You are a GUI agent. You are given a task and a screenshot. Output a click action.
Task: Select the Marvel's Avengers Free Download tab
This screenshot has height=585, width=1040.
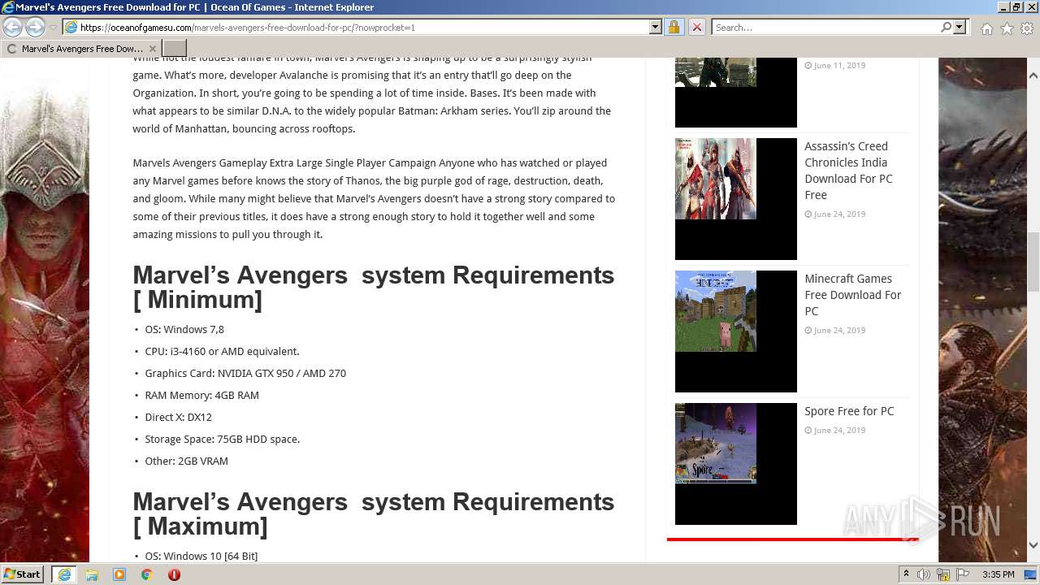click(81, 49)
